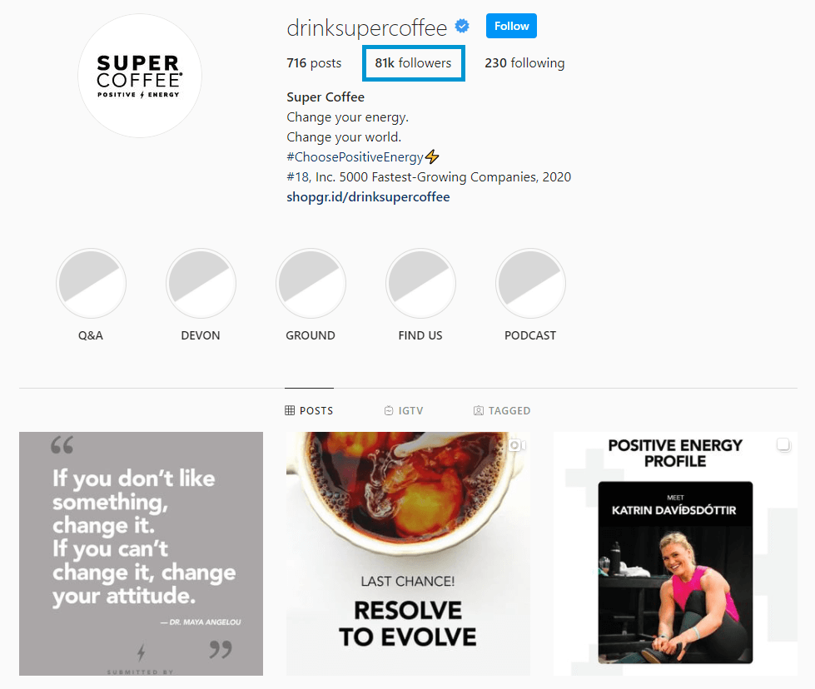Click the video camera icon on coffee post
This screenshot has width=815, height=689.
517,445
